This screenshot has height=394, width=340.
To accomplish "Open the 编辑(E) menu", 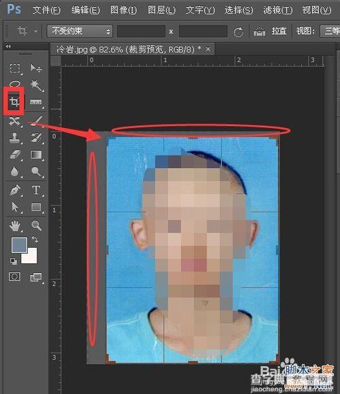I will coord(86,10).
